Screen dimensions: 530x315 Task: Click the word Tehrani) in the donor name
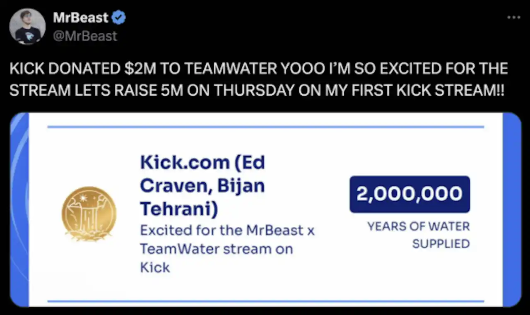pyautogui.click(x=179, y=209)
